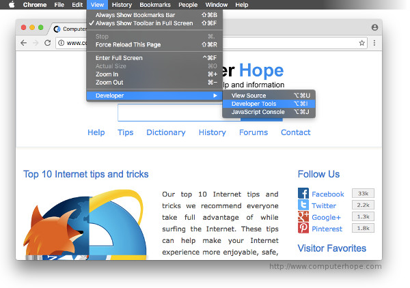Choose Enter Full Screen
Viewport: 410px width, 288px height.
(154, 58)
